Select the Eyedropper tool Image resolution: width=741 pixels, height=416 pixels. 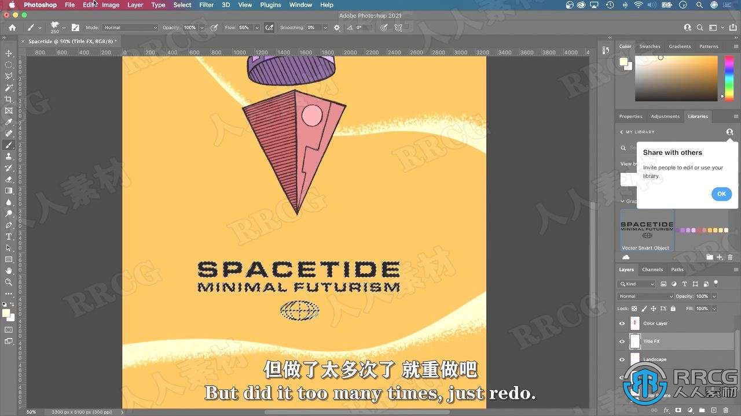click(9, 122)
